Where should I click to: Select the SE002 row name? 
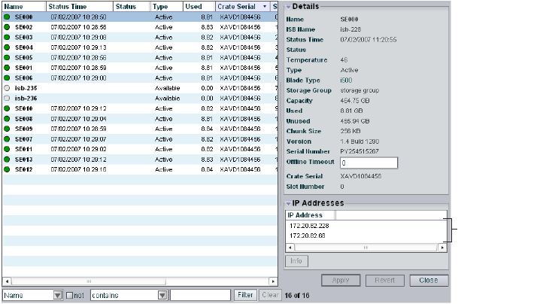coord(24,27)
